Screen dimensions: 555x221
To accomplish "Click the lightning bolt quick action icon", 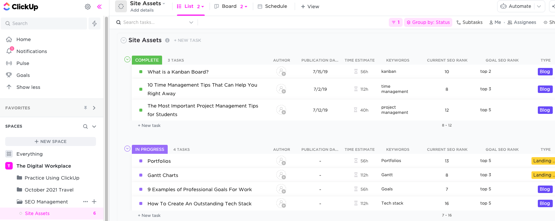I will point(94,24).
